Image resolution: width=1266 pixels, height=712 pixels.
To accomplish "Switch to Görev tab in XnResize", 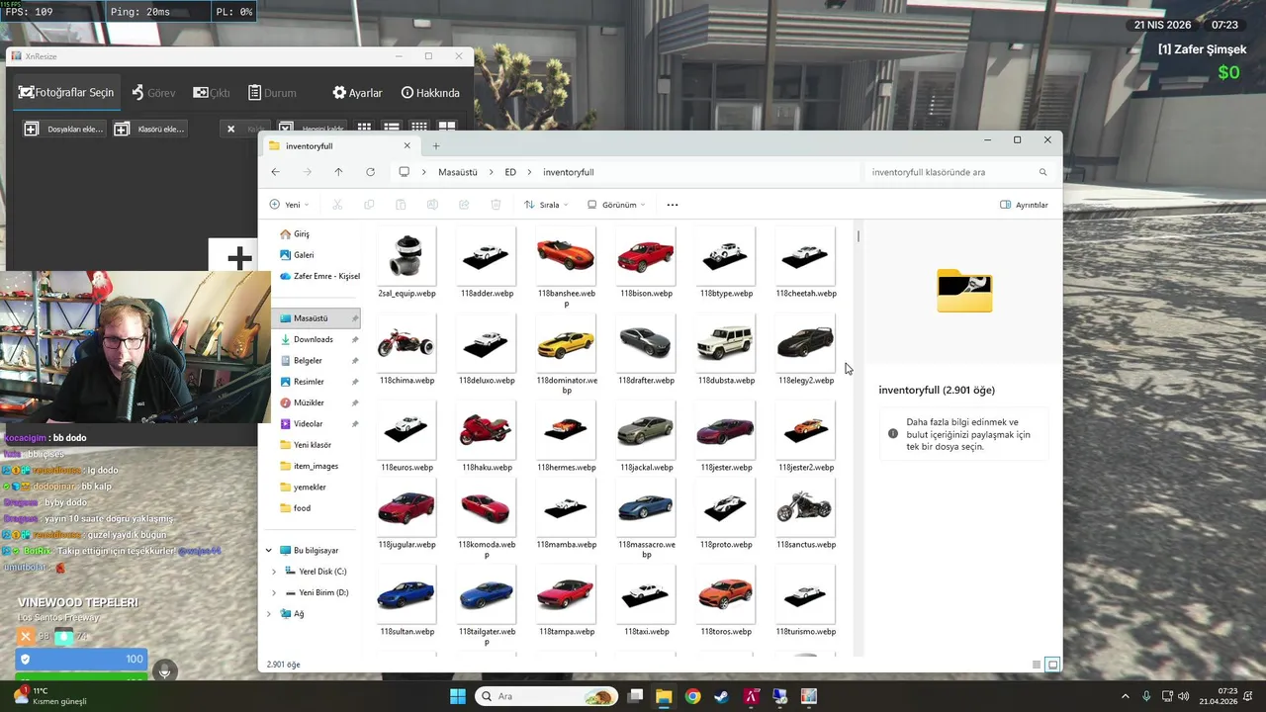I will 153,92.
